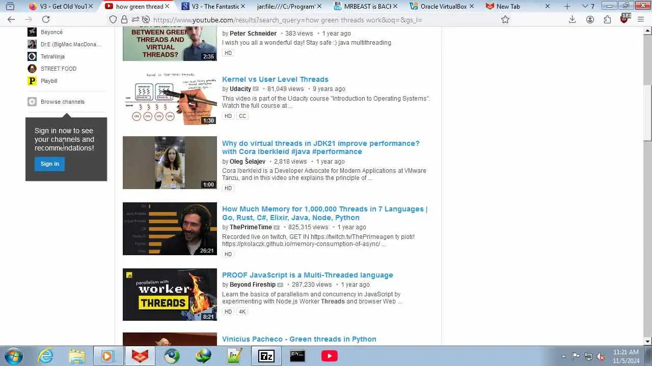Open the green threads vs virtual threads thumbnail
Viewport: 652px width, 366px height.
pyautogui.click(x=170, y=44)
